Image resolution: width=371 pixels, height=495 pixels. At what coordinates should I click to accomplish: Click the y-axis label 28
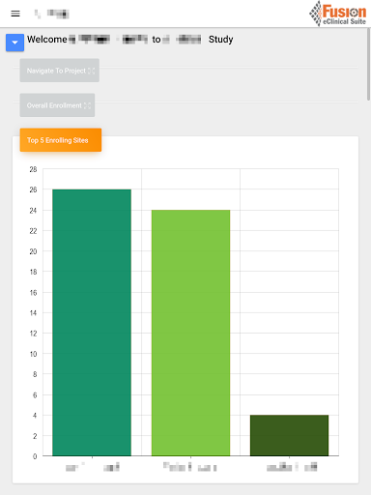point(33,169)
